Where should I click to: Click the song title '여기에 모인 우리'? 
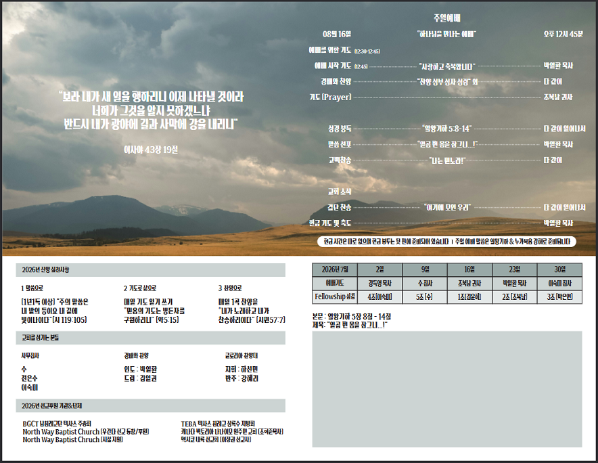click(x=447, y=207)
